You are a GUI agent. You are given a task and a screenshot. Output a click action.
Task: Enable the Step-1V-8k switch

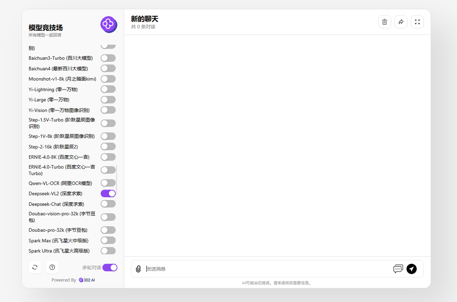click(x=108, y=136)
